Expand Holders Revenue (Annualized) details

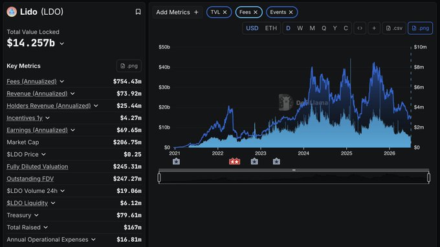click(x=96, y=106)
